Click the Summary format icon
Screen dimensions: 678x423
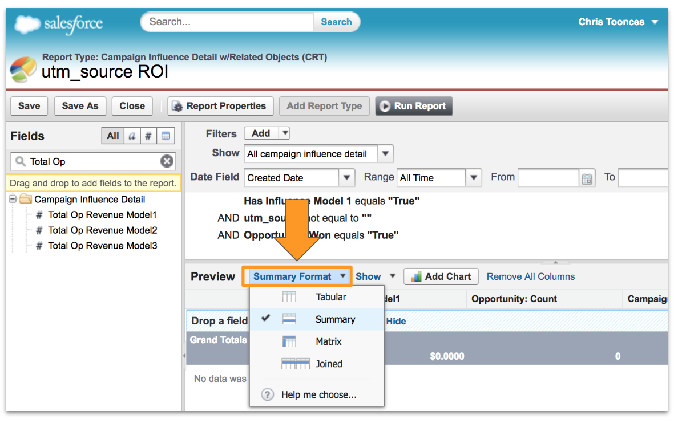pyautogui.click(x=289, y=319)
